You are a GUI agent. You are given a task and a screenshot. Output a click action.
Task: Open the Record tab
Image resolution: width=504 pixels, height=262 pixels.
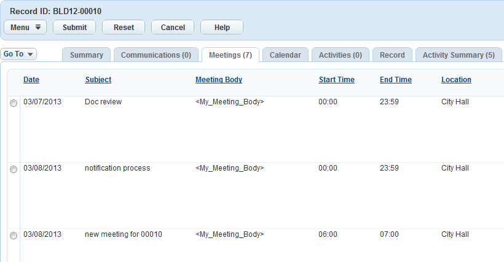point(392,55)
